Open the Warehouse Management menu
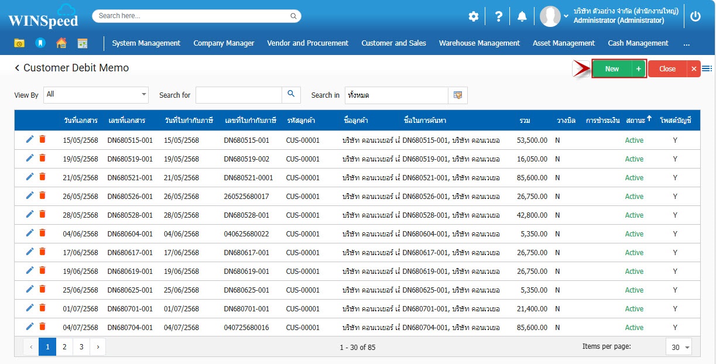Image resolution: width=716 pixels, height=364 pixels. point(479,43)
